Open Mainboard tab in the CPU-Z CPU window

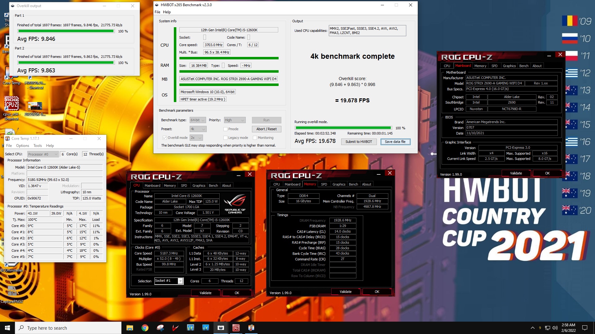tap(152, 186)
